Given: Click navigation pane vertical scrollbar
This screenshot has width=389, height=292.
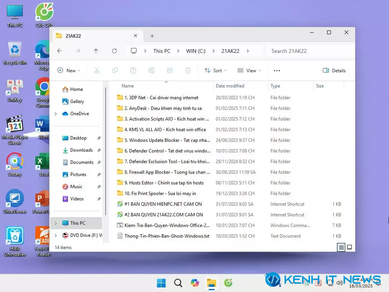Looking at the screenshot, I should (106, 151).
